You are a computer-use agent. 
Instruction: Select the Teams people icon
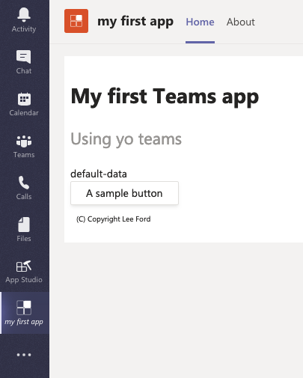coord(24,141)
